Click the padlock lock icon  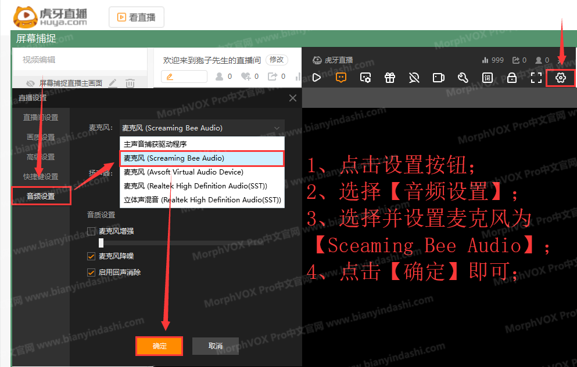(511, 78)
